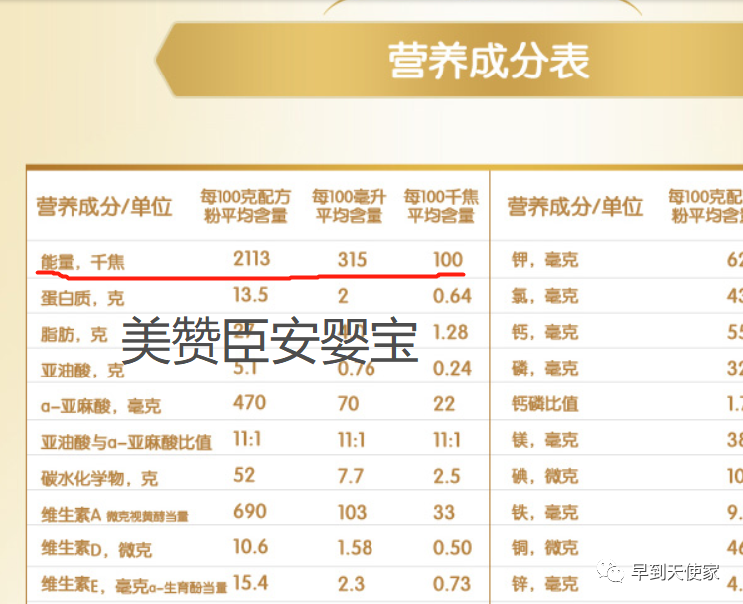
Task: Click the vitamin D value 0.50
Action: [452, 548]
